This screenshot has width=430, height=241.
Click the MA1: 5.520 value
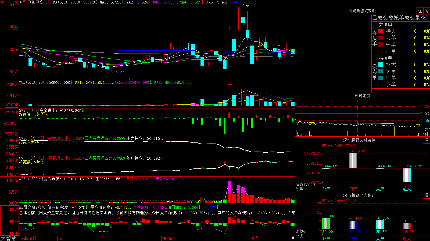click(112, 2)
